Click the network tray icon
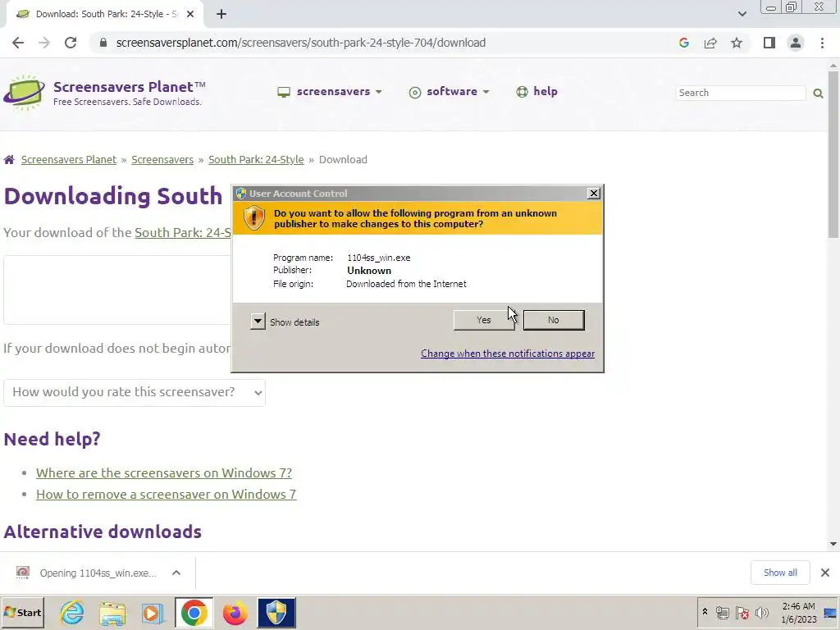This screenshot has width=840, height=630. click(x=722, y=613)
